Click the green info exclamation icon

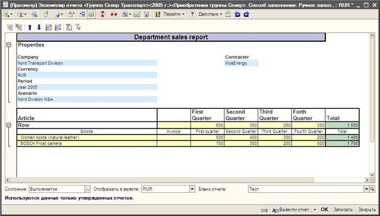pos(157,14)
